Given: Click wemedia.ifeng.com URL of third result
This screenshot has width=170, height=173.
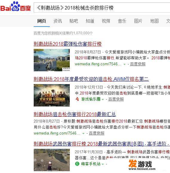Looking at the screenshot, I should 57,133.
